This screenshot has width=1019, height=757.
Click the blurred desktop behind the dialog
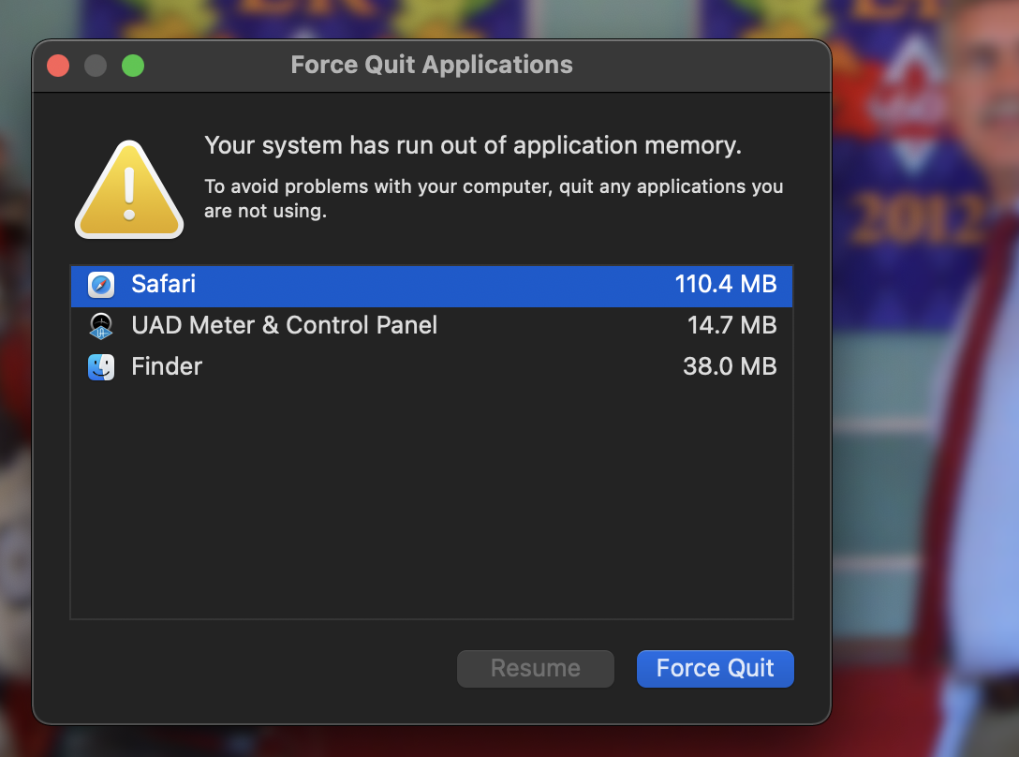tap(918, 468)
